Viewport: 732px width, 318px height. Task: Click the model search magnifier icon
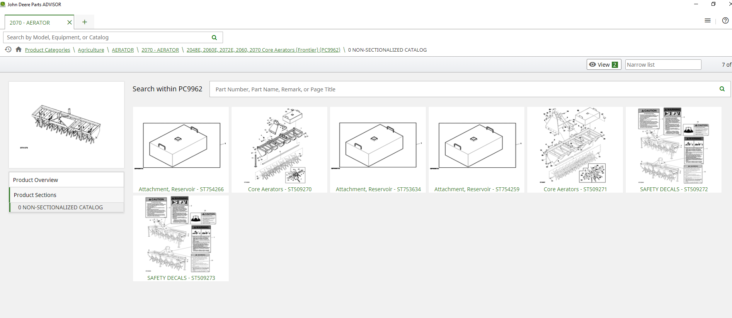pyautogui.click(x=214, y=37)
